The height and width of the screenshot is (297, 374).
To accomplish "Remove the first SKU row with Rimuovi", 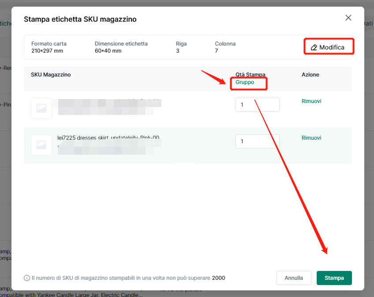I will (311, 101).
